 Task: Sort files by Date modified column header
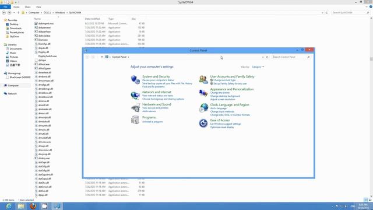(x=92, y=19)
